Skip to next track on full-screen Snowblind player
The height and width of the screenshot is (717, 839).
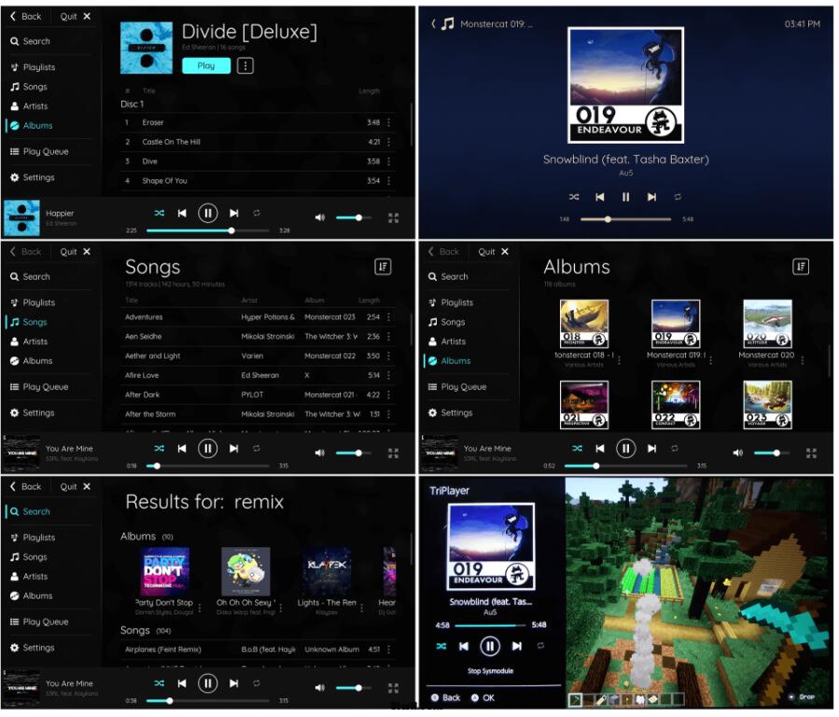[x=651, y=198]
